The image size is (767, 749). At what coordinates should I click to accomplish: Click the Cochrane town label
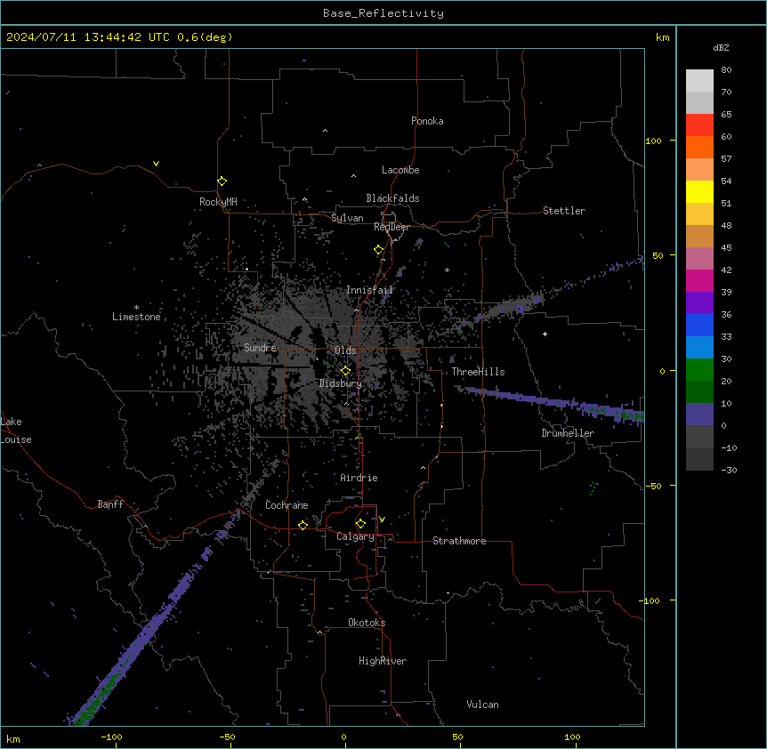(x=287, y=505)
